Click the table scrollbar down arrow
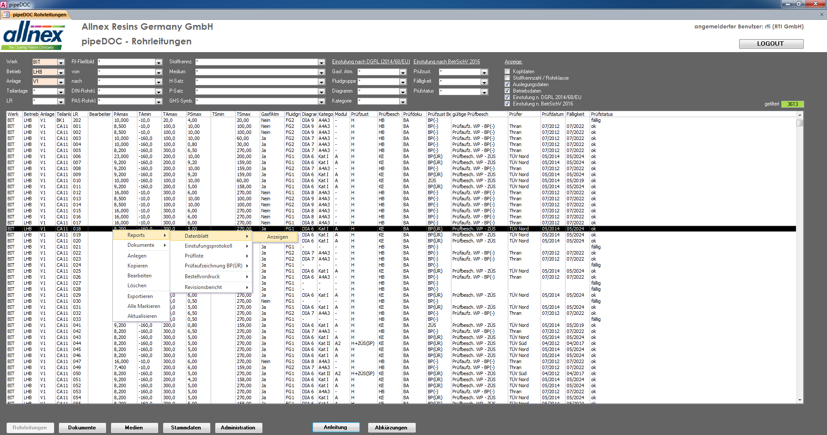Screen dimensions: 827x435 click(x=800, y=400)
